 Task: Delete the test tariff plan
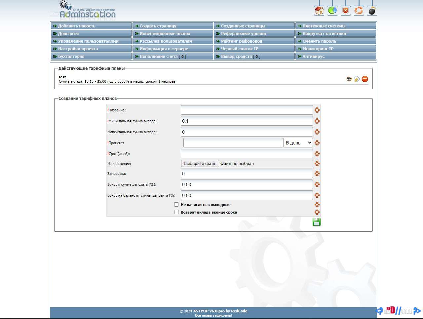tap(365, 79)
